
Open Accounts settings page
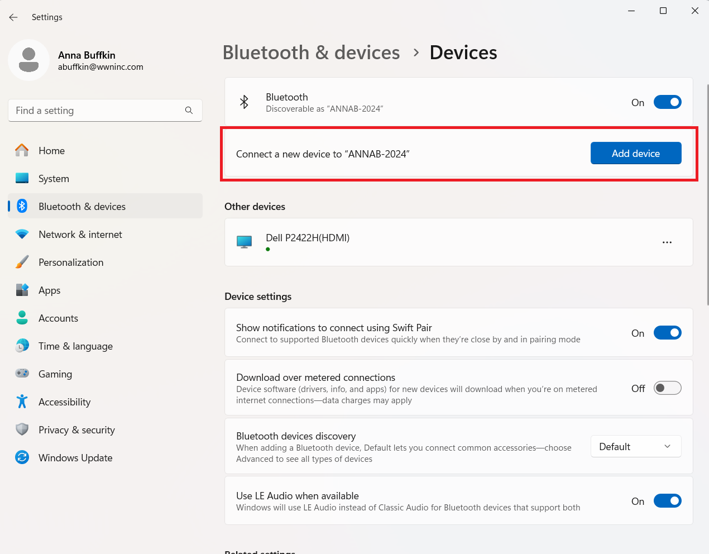pos(105,318)
